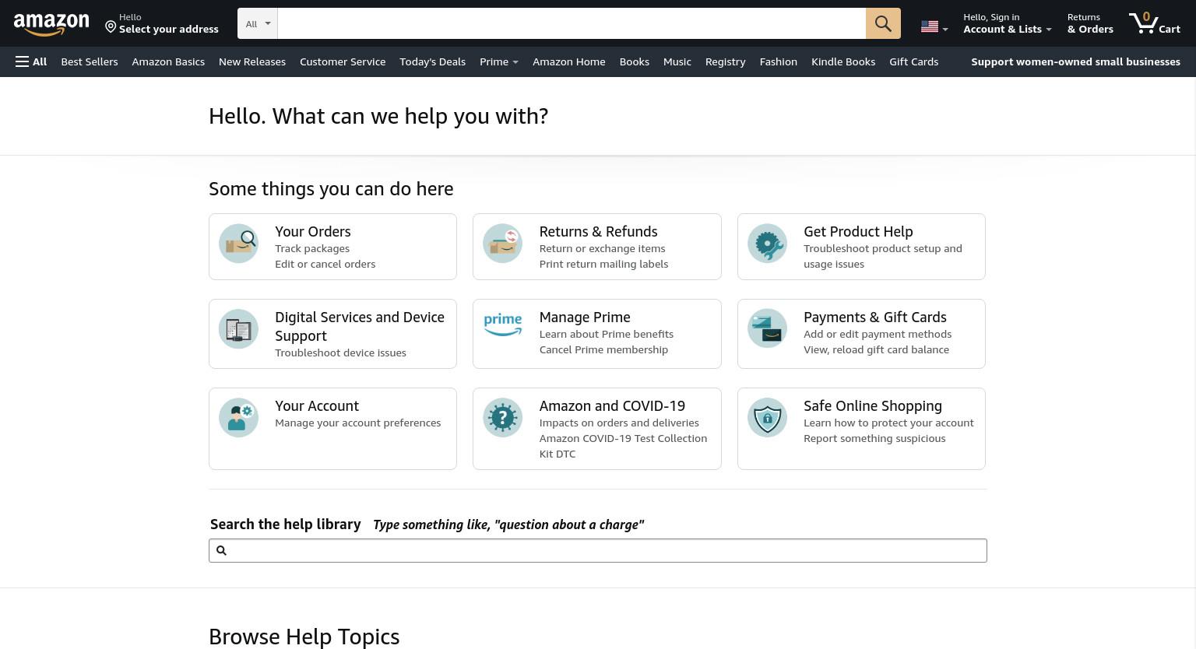Open Customer Service in the nav bar
The width and height of the screenshot is (1196, 649).
(343, 61)
